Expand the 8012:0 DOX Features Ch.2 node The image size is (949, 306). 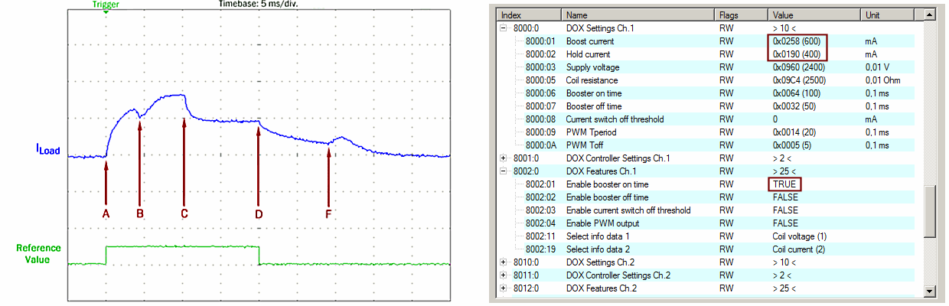pos(503,288)
